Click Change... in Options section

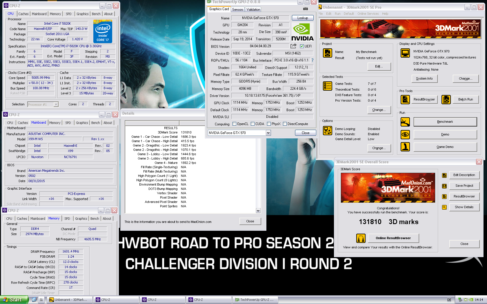(x=379, y=148)
